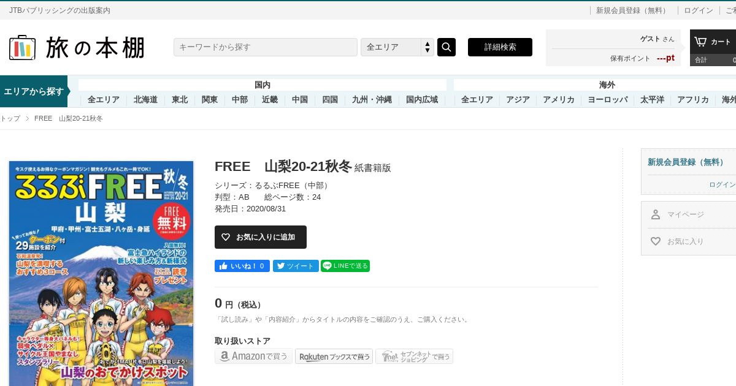This screenshot has width=736, height=386.
Task: Select the ヨーロッパ area
Action: tap(608, 100)
